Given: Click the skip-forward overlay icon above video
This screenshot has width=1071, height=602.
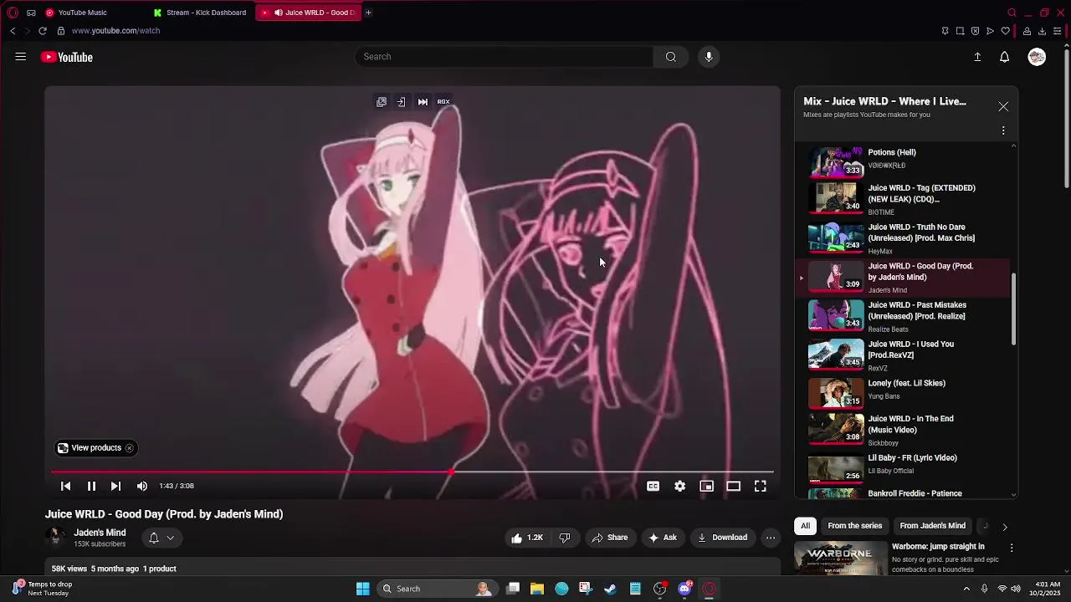Looking at the screenshot, I should 423,102.
